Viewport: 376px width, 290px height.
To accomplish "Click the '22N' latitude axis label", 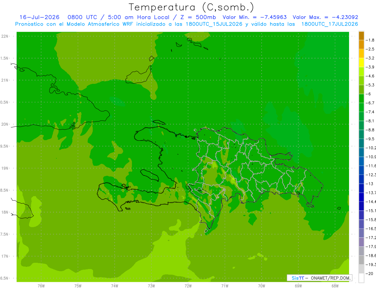I will (x=5, y=36).
